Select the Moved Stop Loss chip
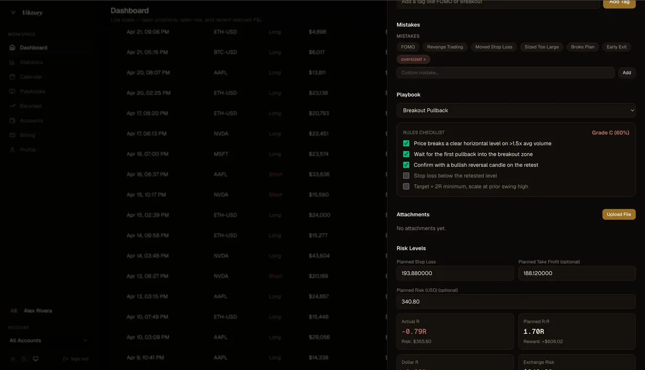Viewport: 645px width, 370px height. (494, 47)
